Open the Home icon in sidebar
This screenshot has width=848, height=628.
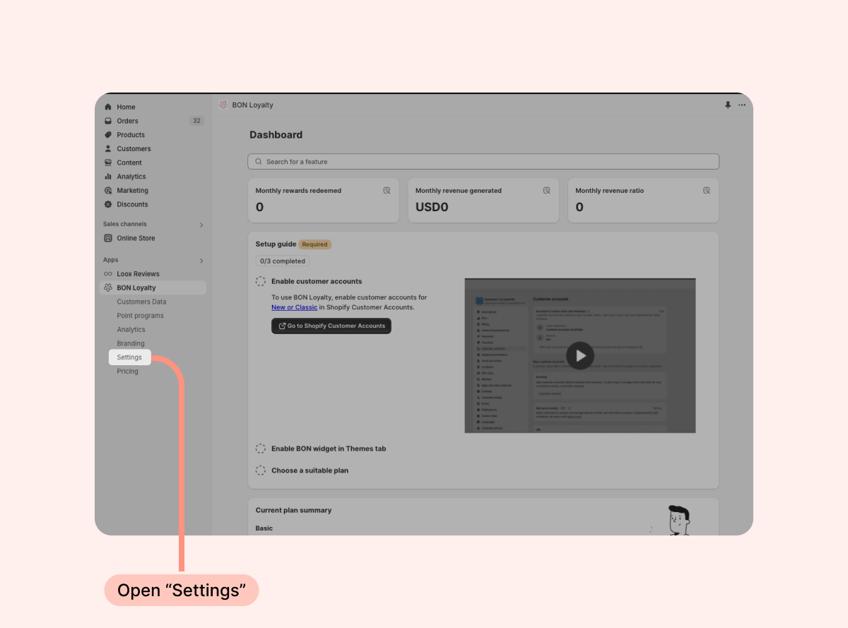pyautogui.click(x=108, y=107)
